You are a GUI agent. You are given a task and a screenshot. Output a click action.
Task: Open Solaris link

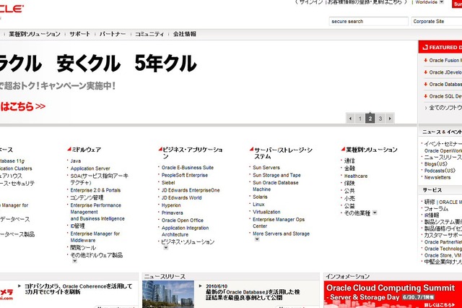pyautogui.click(x=260, y=197)
